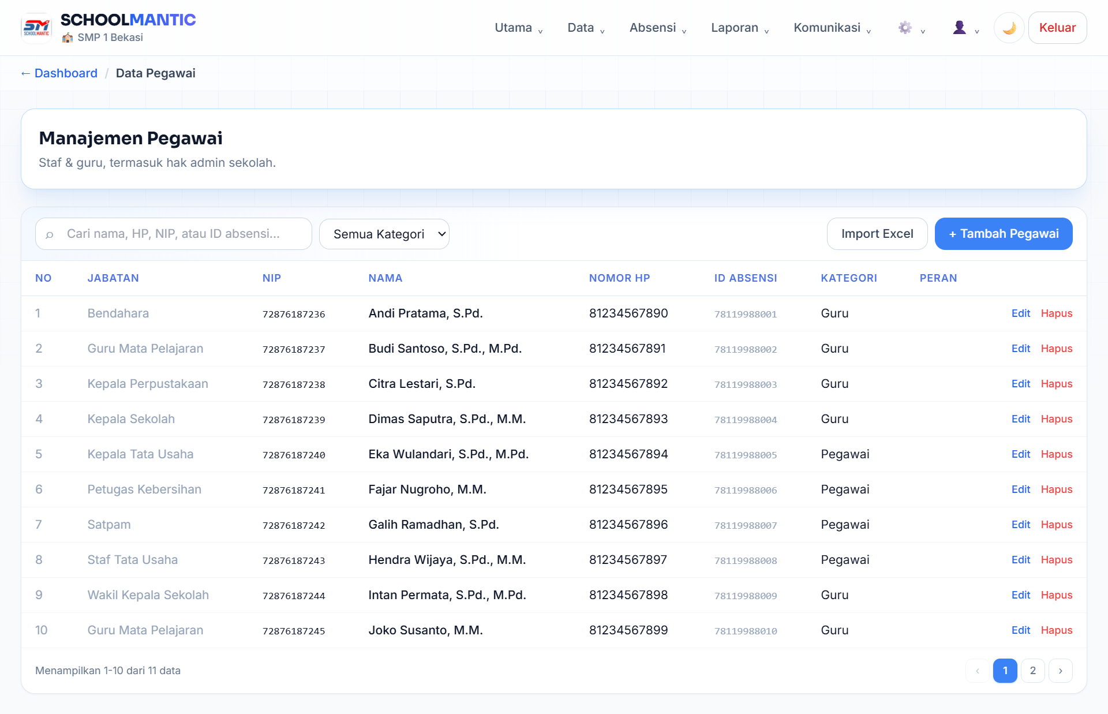The height and width of the screenshot is (714, 1108).
Task: Focus the employee search input field
Action: tap(174, 234)
